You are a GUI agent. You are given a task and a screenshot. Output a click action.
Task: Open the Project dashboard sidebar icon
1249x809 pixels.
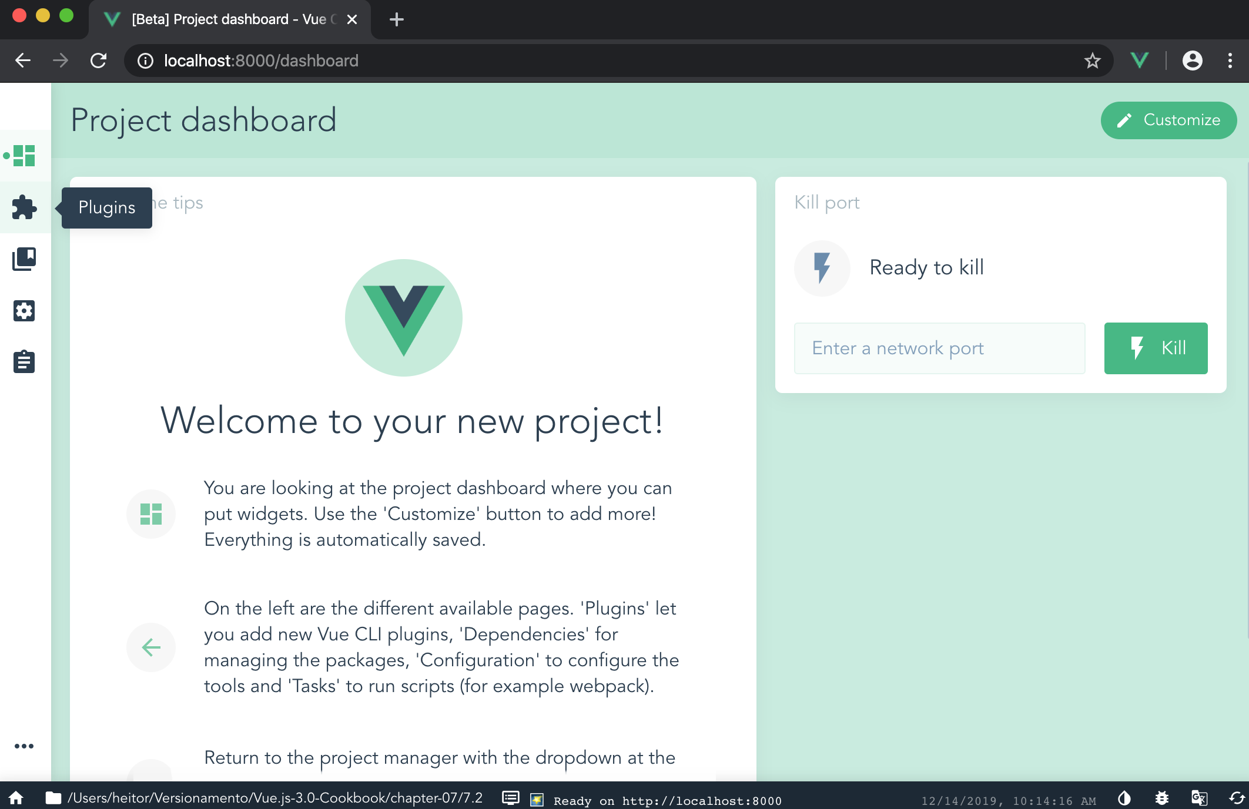(x=24, y=156)
